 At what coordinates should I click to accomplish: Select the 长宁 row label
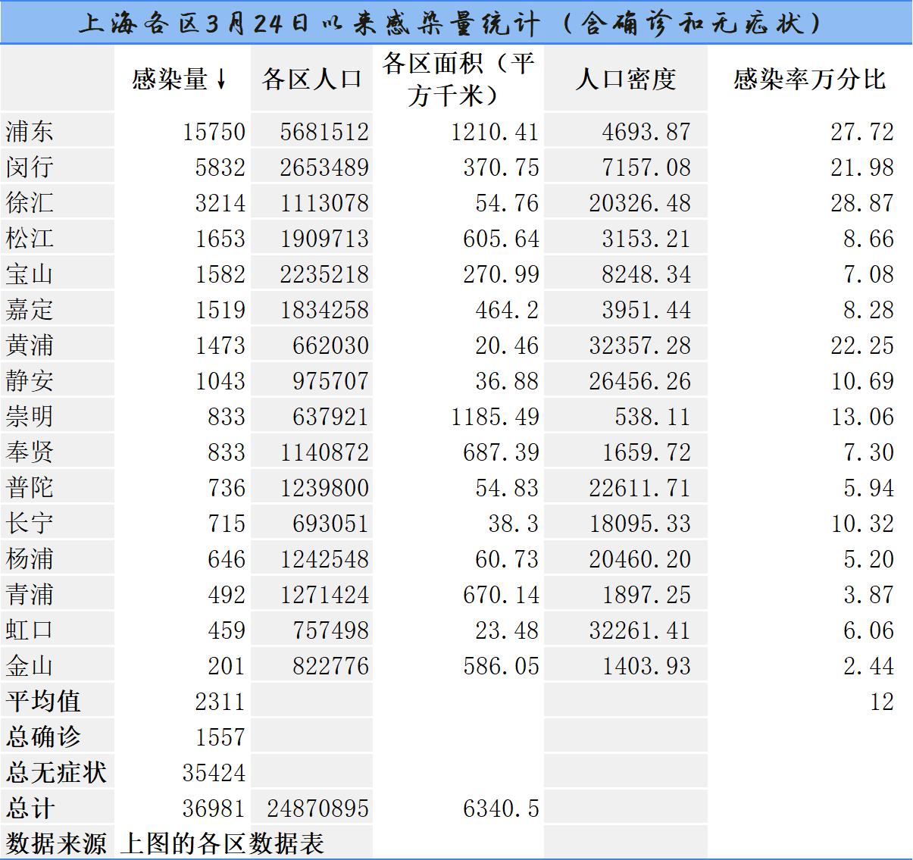30,524
